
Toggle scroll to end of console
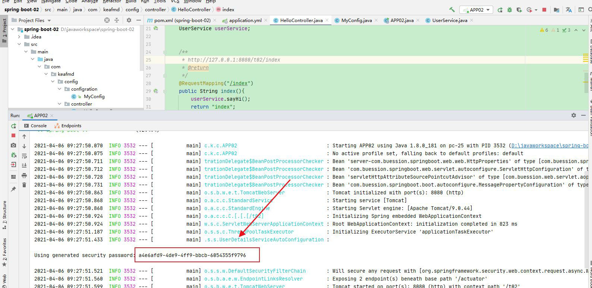24,165
